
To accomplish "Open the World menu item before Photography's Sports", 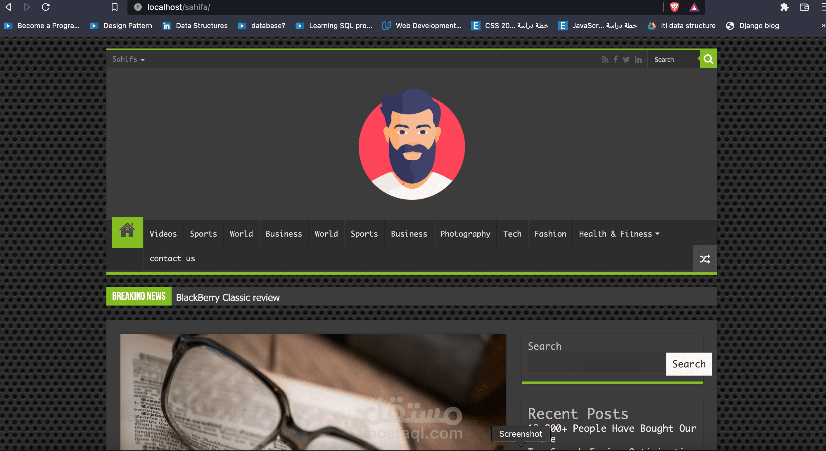I will pos(326,234).
